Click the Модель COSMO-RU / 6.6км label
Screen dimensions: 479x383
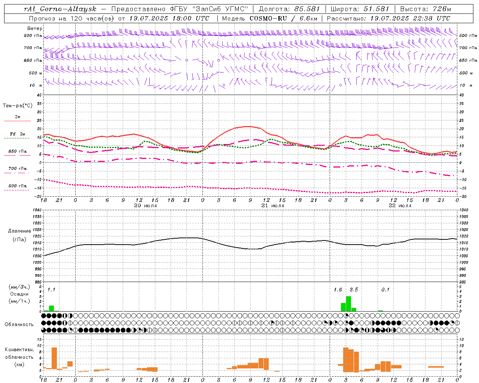270,18
